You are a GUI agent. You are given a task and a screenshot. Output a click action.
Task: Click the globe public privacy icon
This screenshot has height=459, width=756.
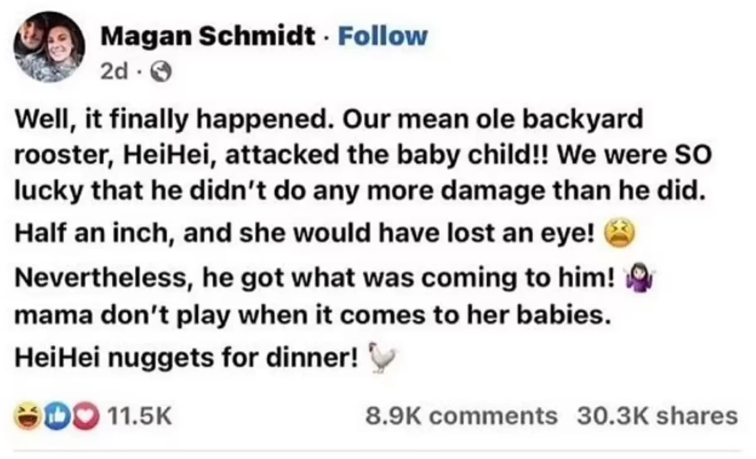[161, 71]
